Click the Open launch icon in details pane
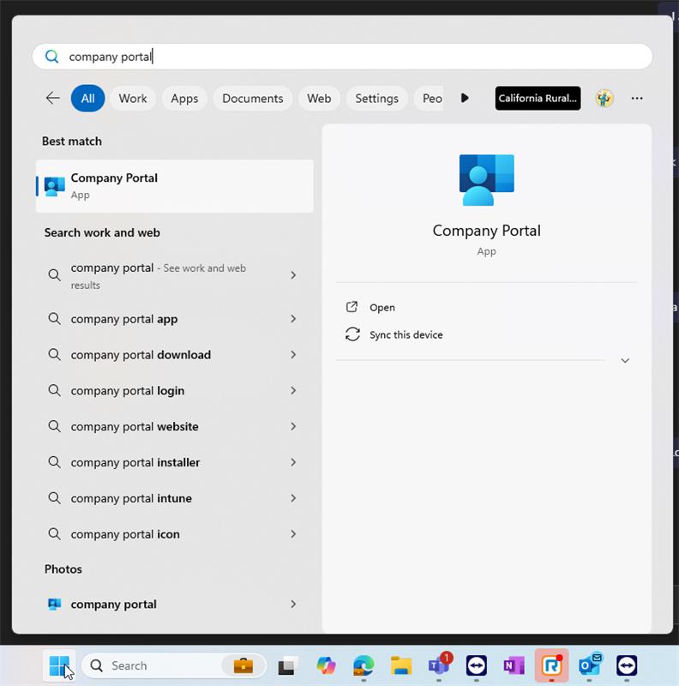Image resolution: width=679 pixels, height=686 pixels. click(352, 307)
